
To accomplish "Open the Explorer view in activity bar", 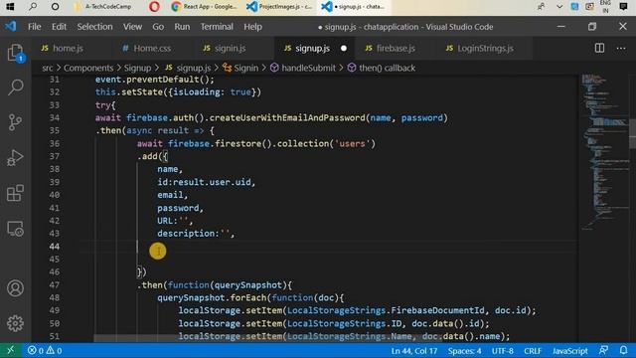I will coord(16,53).
